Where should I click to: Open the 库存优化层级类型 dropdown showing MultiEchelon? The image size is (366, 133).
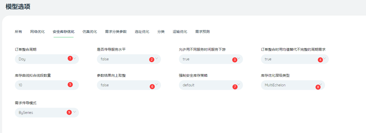[293, 85]
